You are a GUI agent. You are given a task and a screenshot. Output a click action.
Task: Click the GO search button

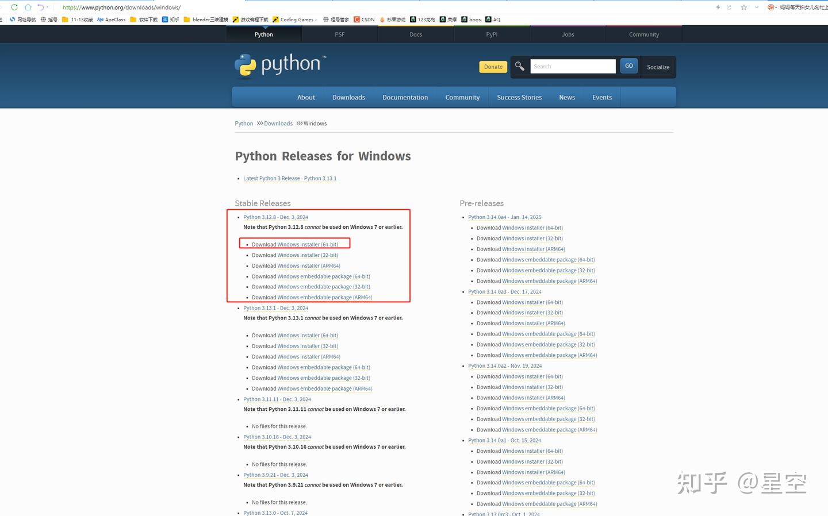[x=629, y=66]
